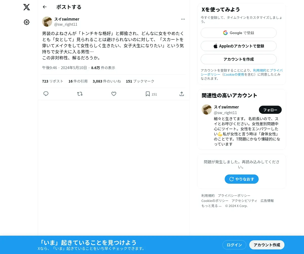Open the 利用規約 link in signup text
Image resolution: width=304 pixels, height=254 pixels.
[x=260, y=70]
